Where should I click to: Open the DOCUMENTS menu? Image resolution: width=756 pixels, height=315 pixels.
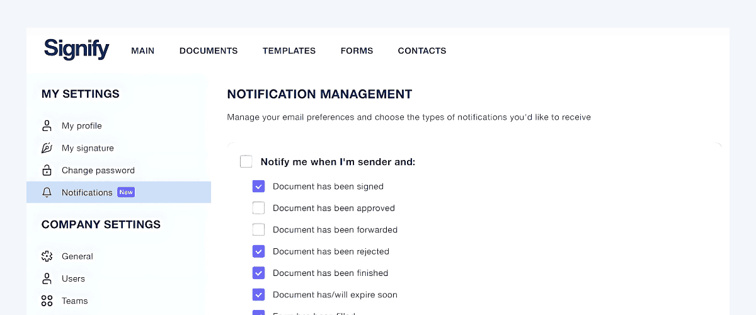tap(209, 51)
